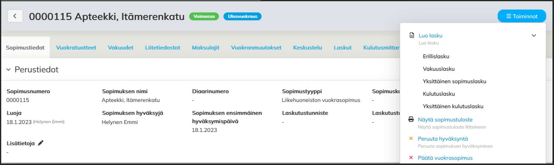This screenshot has width=554, height=165.
Task: Collapse the Perustiedot section
Action: click(8, 70)
